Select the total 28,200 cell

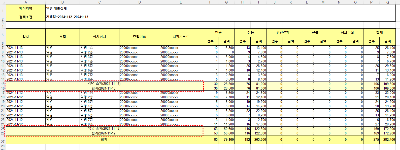coord(388,124)
